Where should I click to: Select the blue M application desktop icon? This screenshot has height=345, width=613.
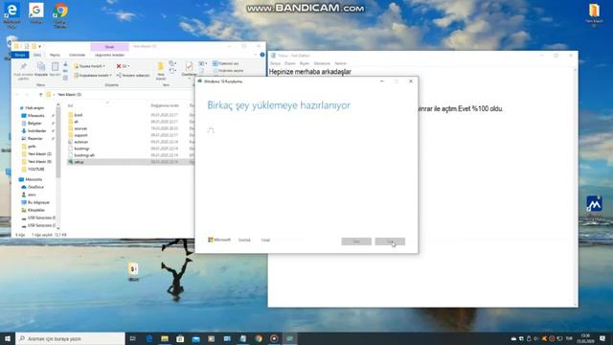point(594,204)
